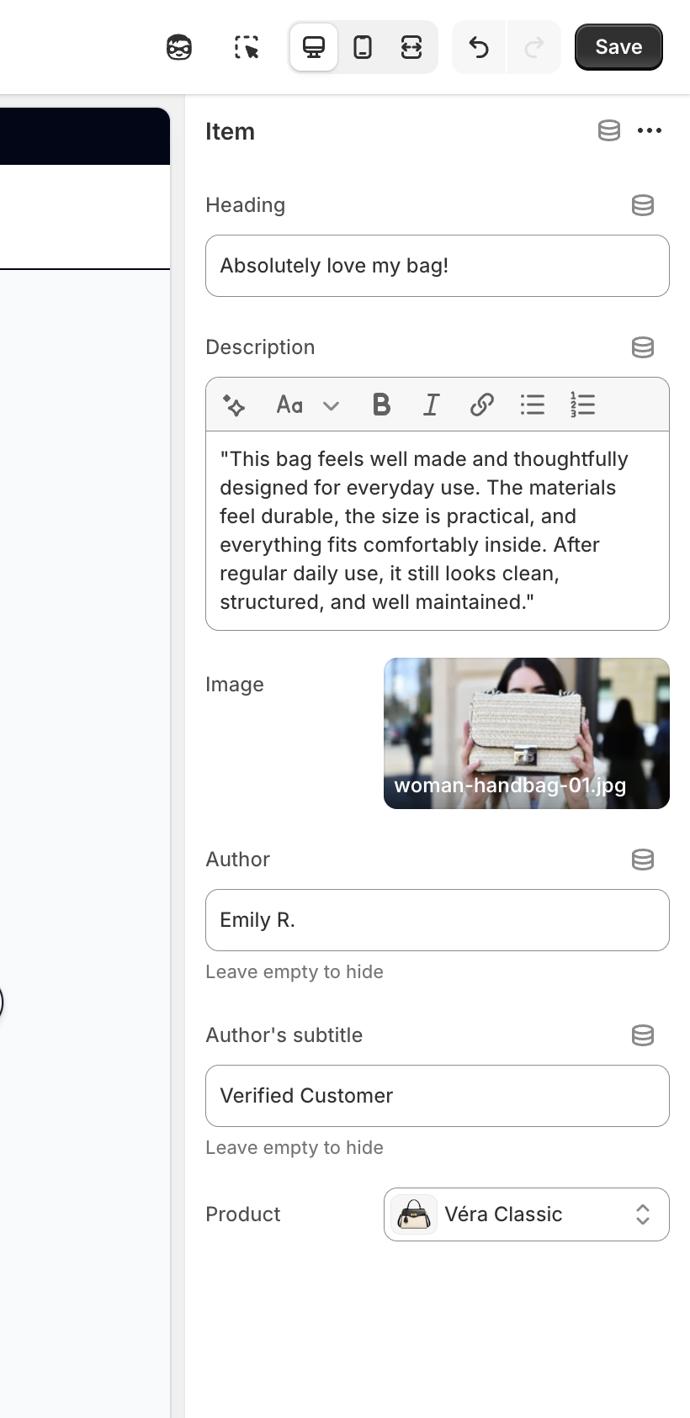Open the incognito-face assistant icon
This screenshot has height=1418, width=690.
179,47
